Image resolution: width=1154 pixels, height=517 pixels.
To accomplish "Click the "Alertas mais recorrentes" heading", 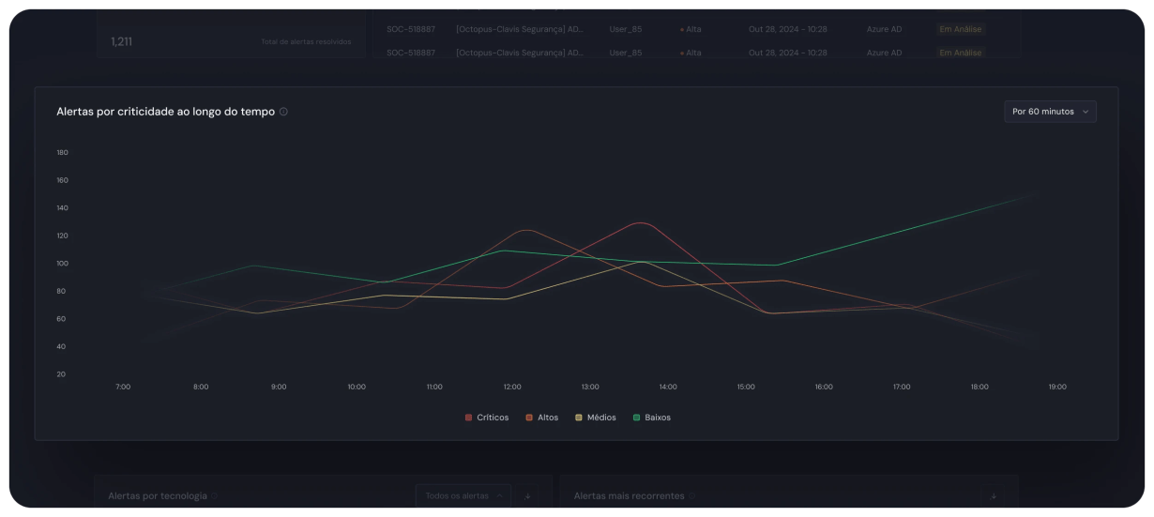I will pos(629,495).
